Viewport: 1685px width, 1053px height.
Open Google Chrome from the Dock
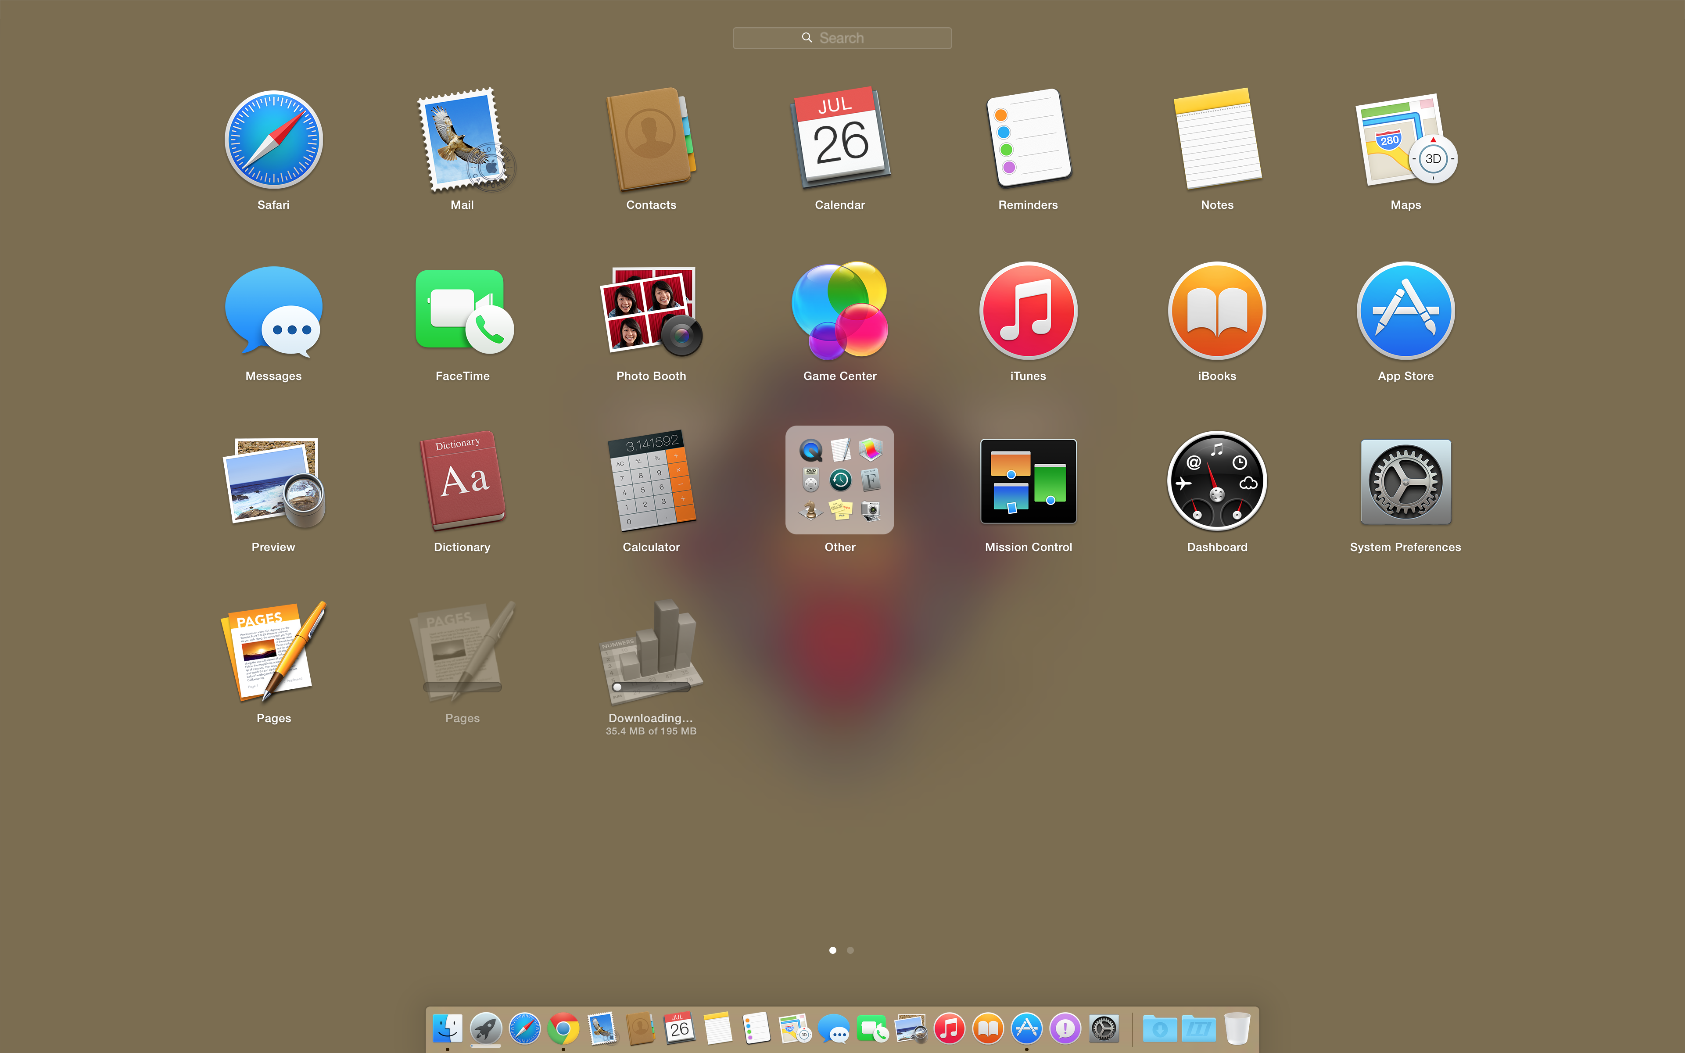(x=563, y=1028)
